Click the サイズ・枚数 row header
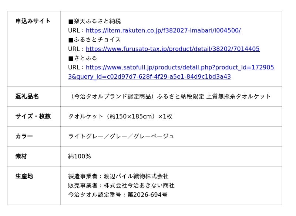The width and height of the screenshot is (296, 216). [x=33, y=116]
